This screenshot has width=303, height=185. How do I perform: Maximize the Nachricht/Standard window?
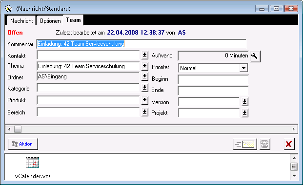[277, 9]
